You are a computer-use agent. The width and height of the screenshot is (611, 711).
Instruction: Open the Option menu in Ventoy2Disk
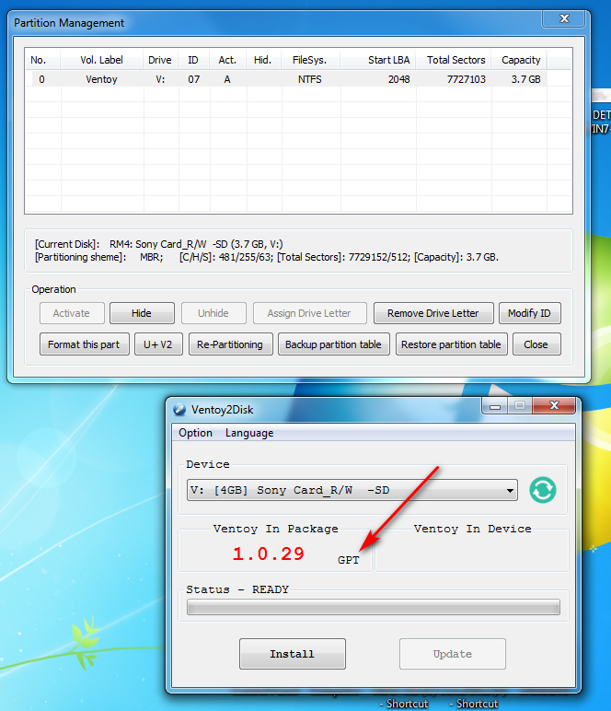[x=195, y=433]
